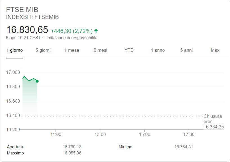This screenshot has height=162, width=230.
Task: Click the Chiusura prec. 16.384,35 label
Action: 214,122
